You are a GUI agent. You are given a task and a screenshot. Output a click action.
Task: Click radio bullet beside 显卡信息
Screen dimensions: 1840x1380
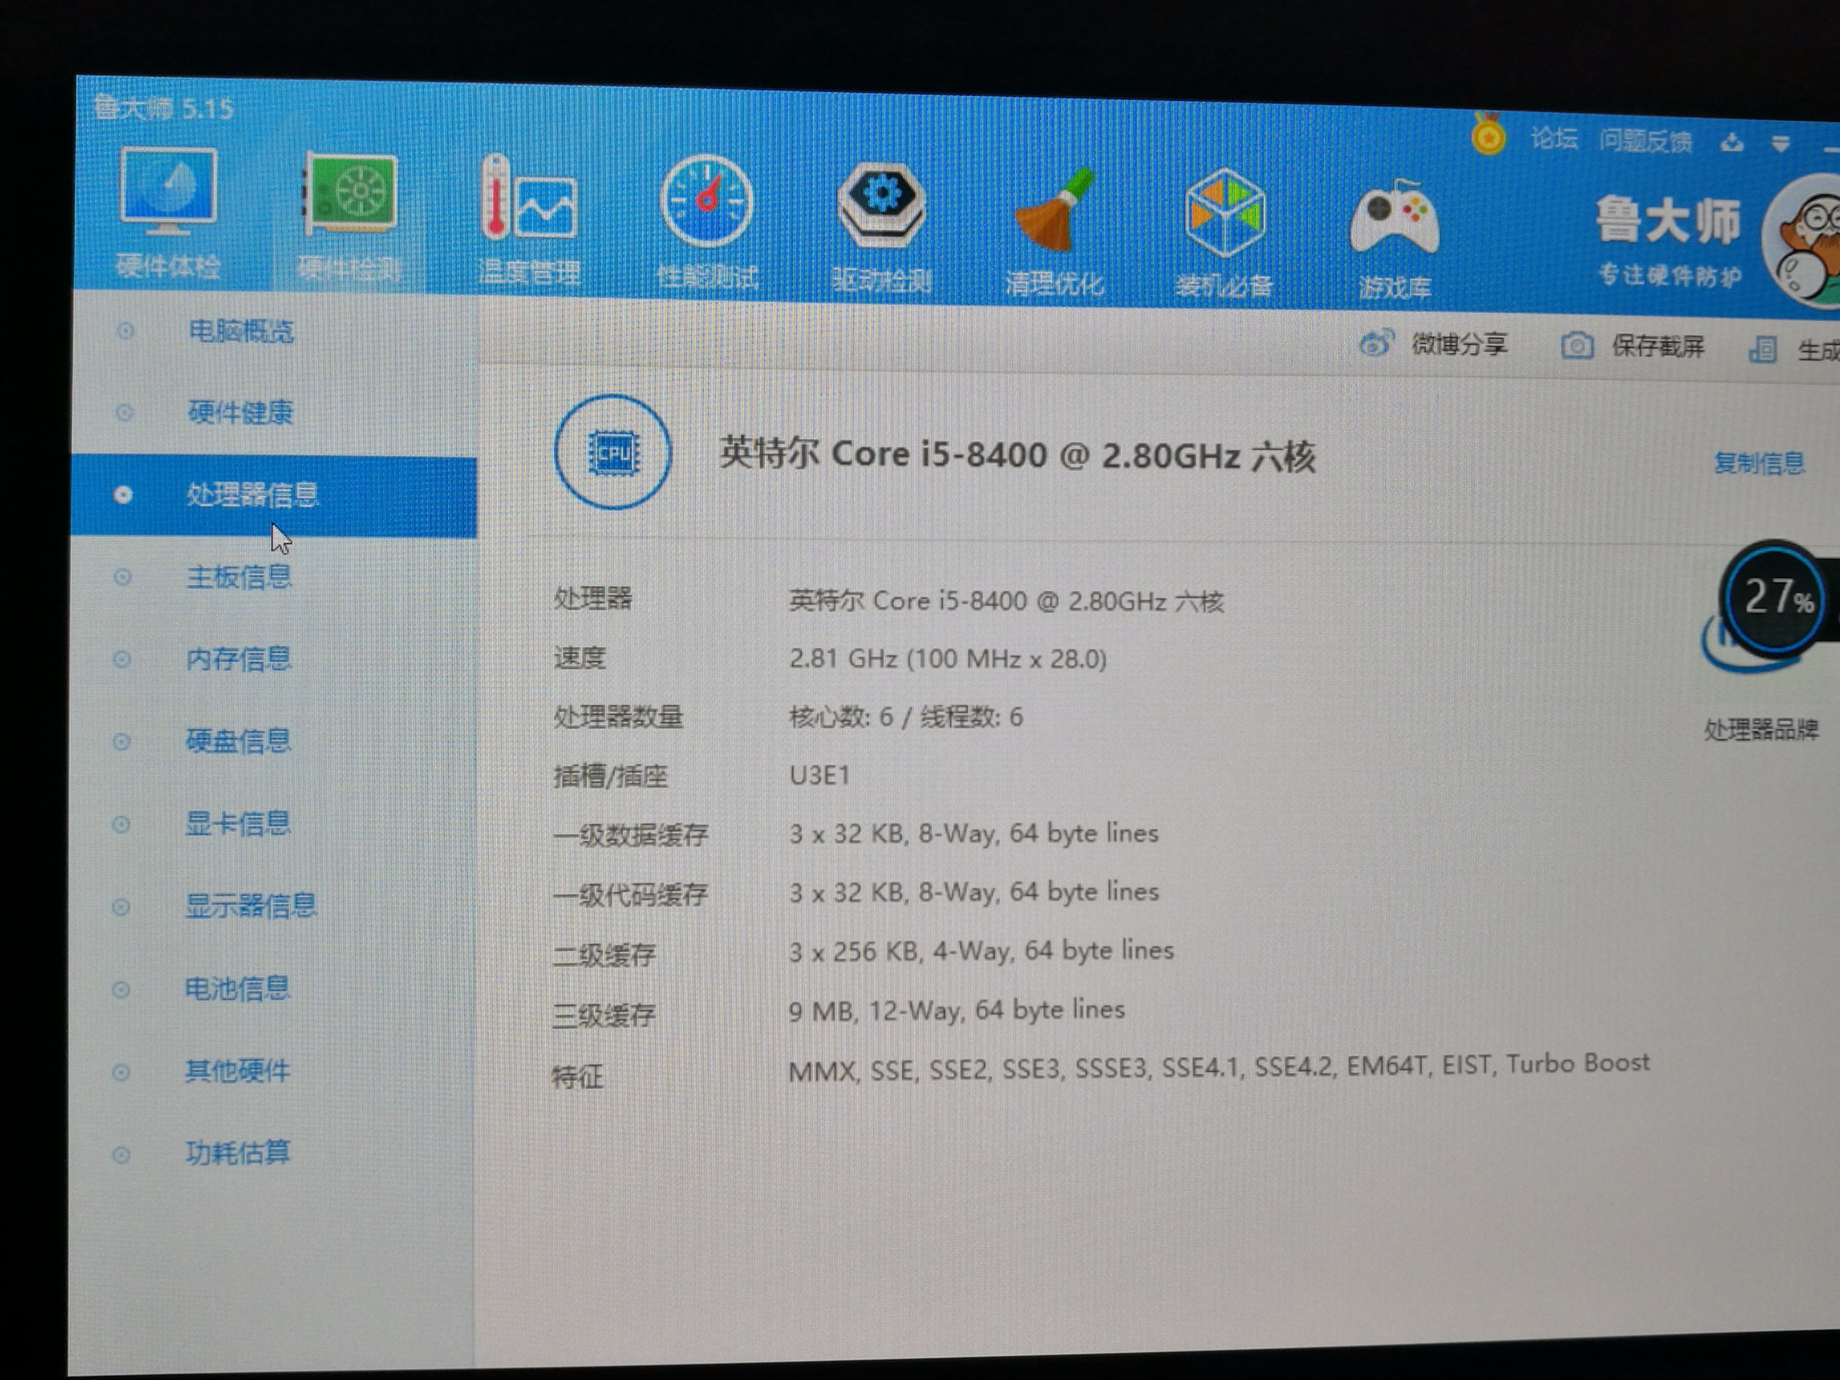click(x=121, y=824)
